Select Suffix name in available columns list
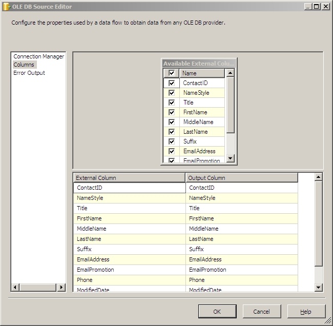Image resolution: width=333 pixels, height=326 pixels. tap(202, 141)
